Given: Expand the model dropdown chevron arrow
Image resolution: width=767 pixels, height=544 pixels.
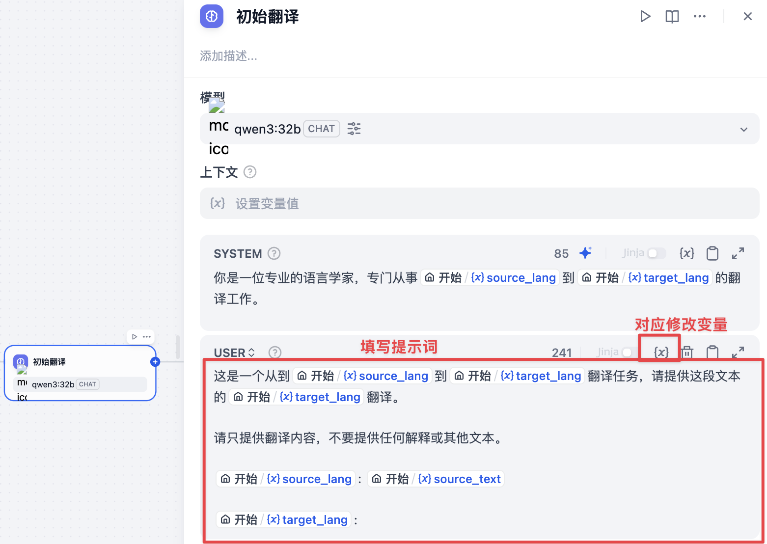Looking at the screenshot, I should [x=744, y=130].
